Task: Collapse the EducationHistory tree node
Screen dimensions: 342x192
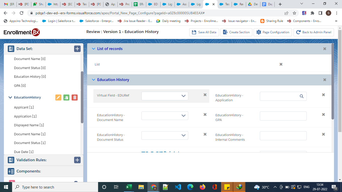Action: (x=10, y=97)
